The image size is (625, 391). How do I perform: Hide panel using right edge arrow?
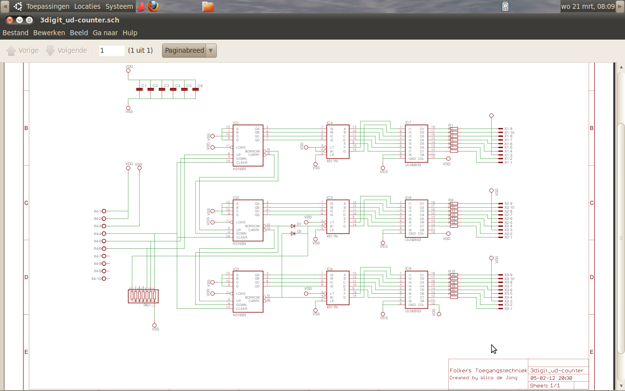pos(621,6)
